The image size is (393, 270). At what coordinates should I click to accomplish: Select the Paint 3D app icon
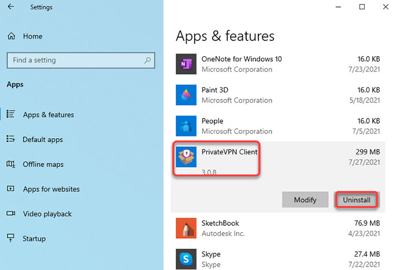[186, 95]
